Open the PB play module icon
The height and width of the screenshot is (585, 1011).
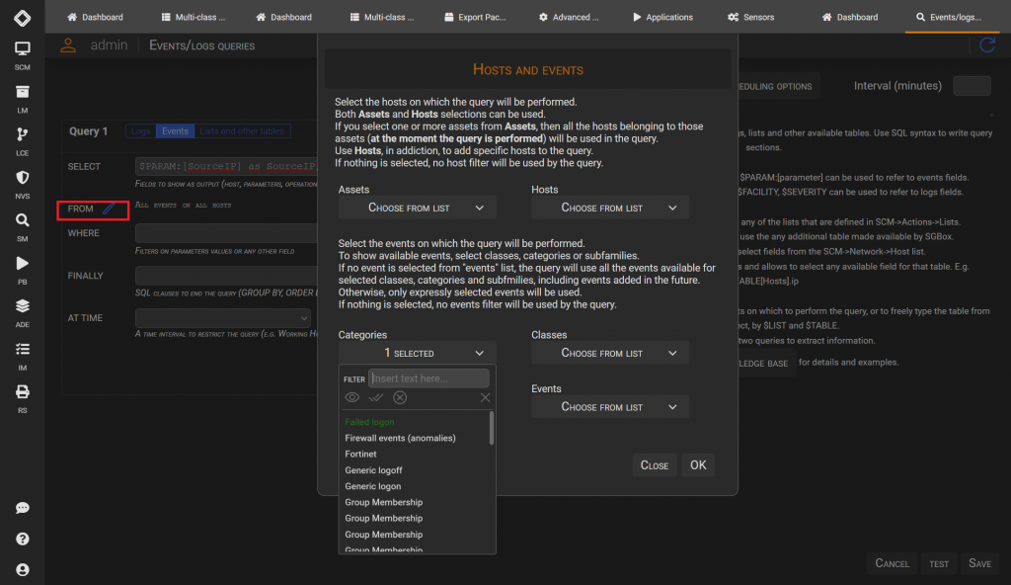22,264
